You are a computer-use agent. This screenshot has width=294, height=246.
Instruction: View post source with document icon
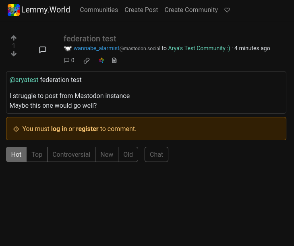pos(114,60)
